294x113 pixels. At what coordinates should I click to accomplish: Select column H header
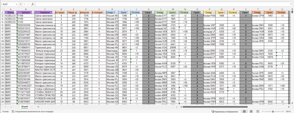[x=112, y=9]
